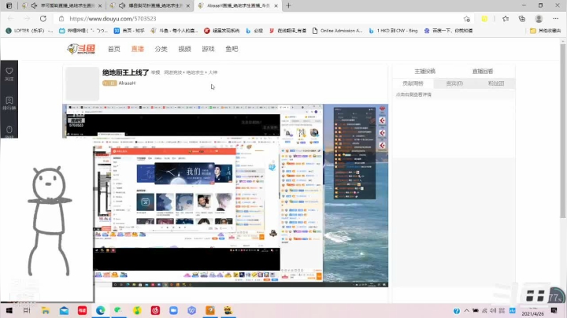Open the orange app icon on the taskbar
This screenshot has height=318, width=567.
(x=210, y=310)
